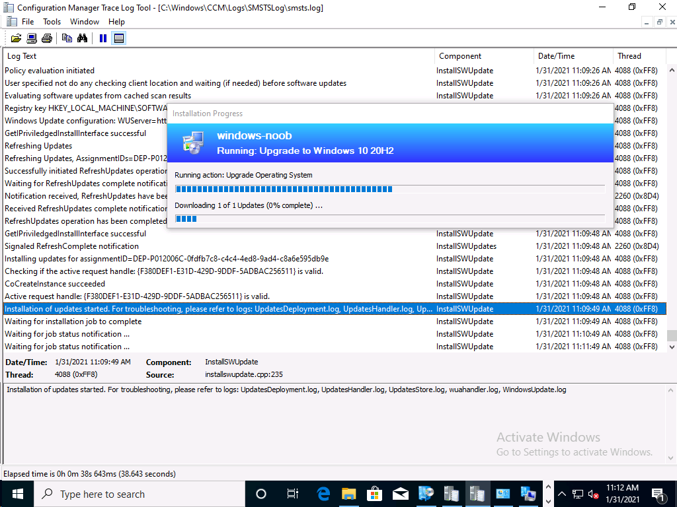677x507 pixels.
Task: Launch Microsoft Edge from the taskbar
Action: tap(323, 494)
